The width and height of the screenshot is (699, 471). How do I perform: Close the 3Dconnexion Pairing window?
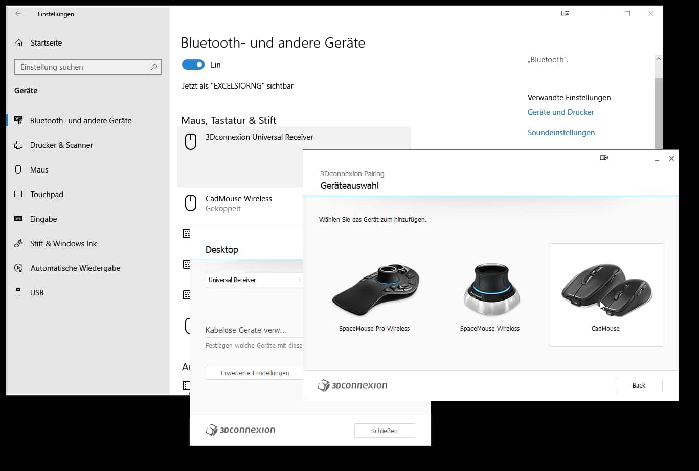pos(671,159)
